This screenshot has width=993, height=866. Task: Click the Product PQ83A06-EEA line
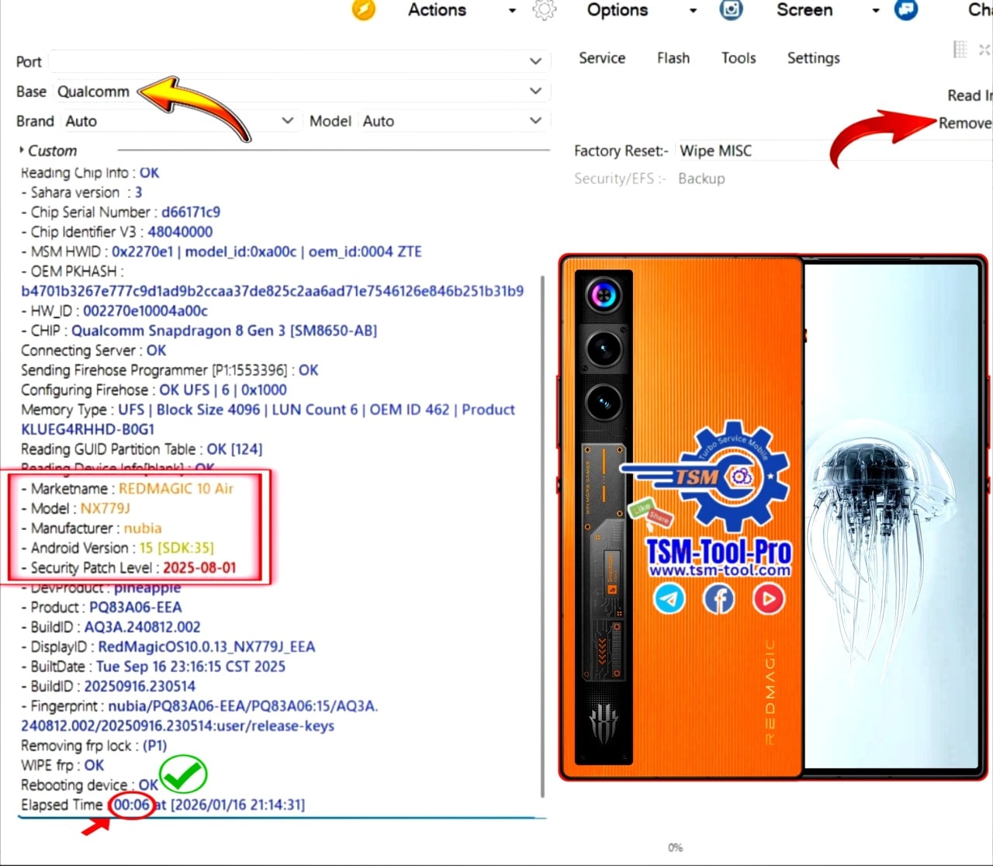point(102,608)
